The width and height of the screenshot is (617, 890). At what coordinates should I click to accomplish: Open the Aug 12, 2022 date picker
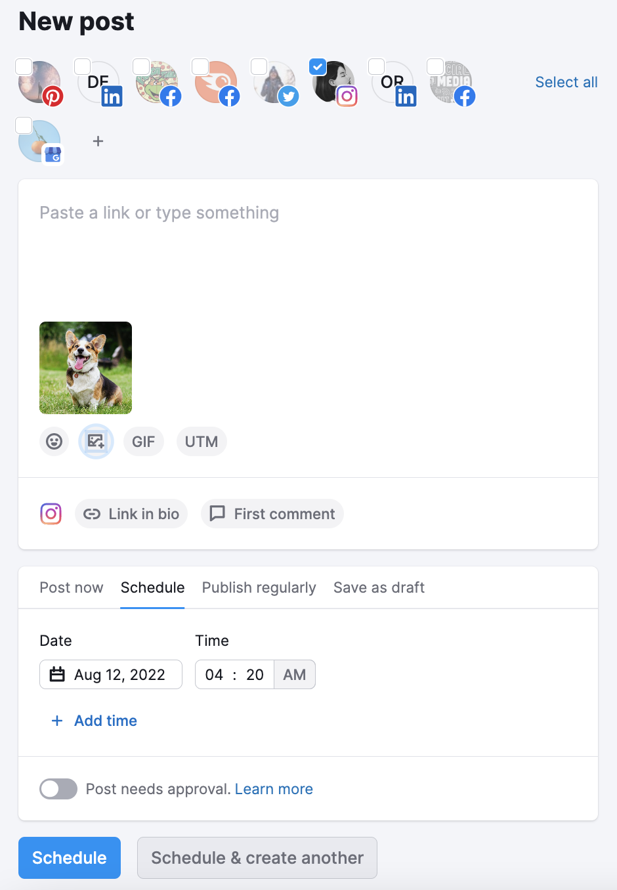pos(111,675)
